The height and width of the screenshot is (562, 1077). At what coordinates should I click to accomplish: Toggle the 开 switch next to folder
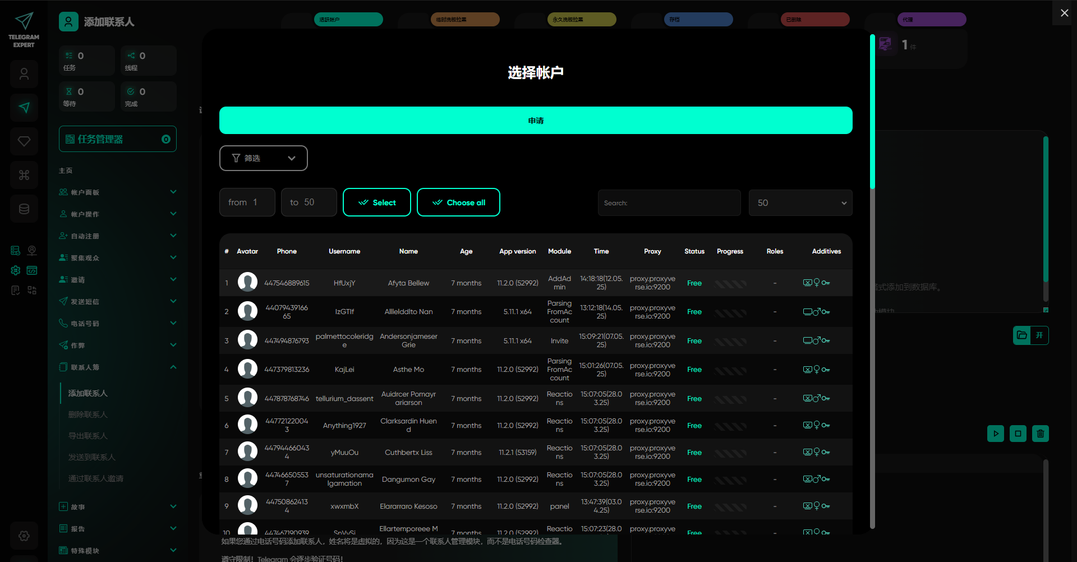1039,335
